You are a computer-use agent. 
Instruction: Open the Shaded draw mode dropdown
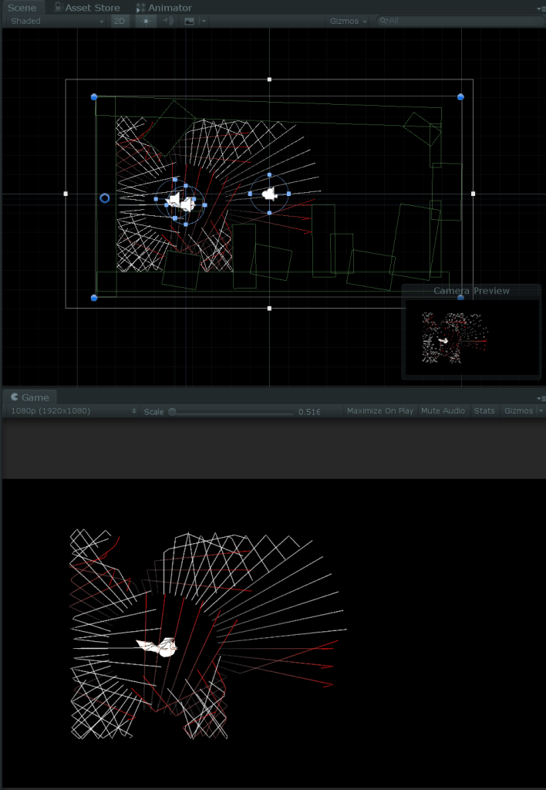[x=57, y=21]
